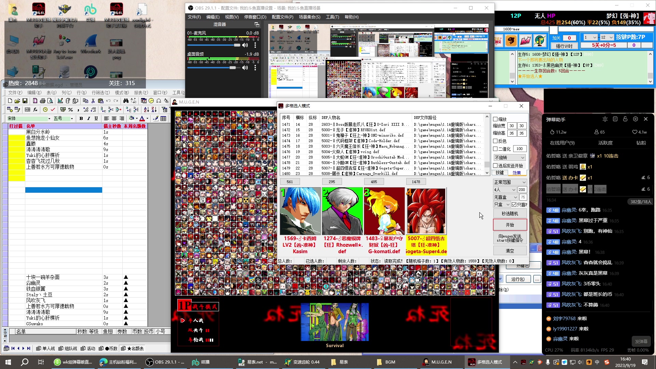Click the settings gear icon in 弹幕助手
The width and height of the screenshot is (656, 369).
coord(635,119)
